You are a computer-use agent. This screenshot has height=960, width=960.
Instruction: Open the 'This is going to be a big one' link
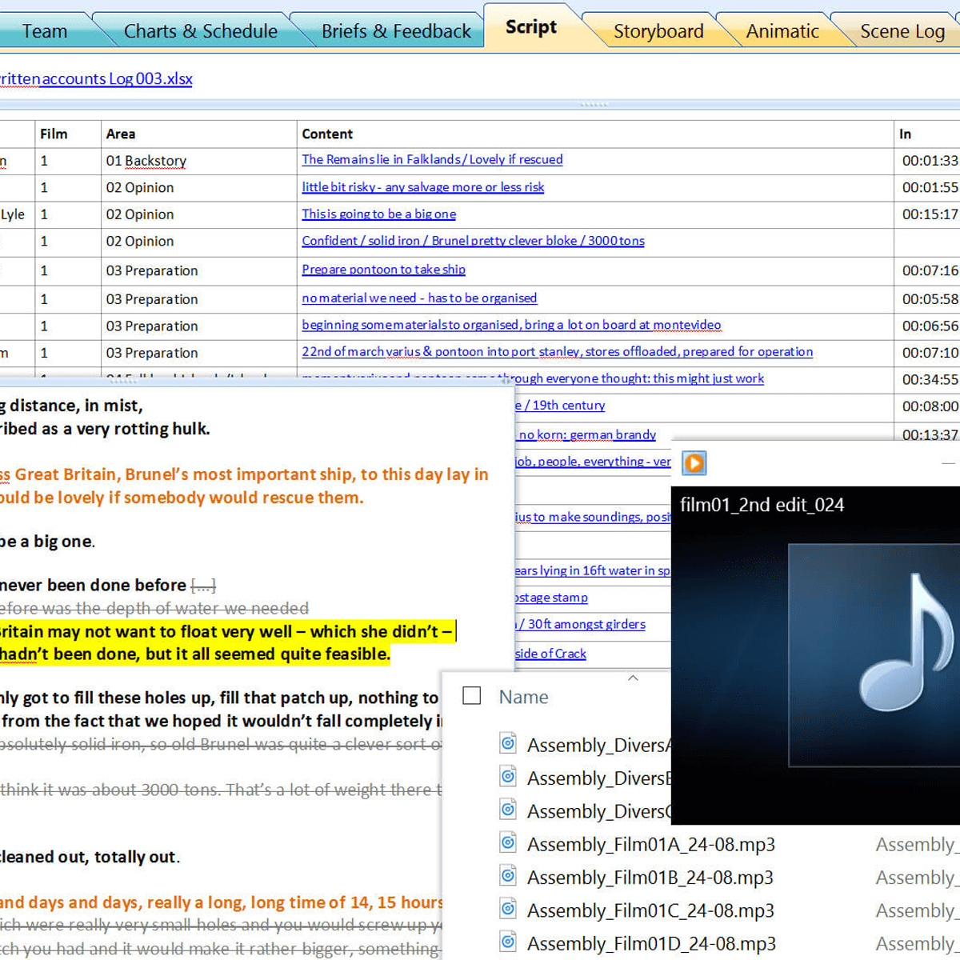[378, 214]
